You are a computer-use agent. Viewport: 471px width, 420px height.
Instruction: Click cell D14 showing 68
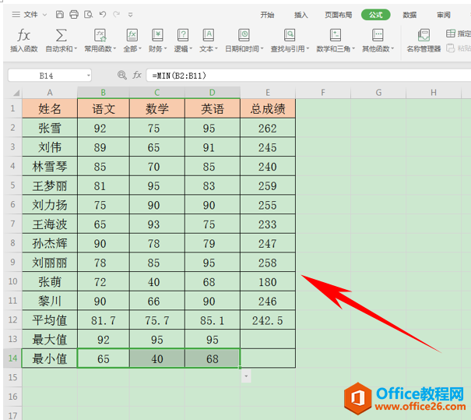pyautogui.click(x=213, y=358)
